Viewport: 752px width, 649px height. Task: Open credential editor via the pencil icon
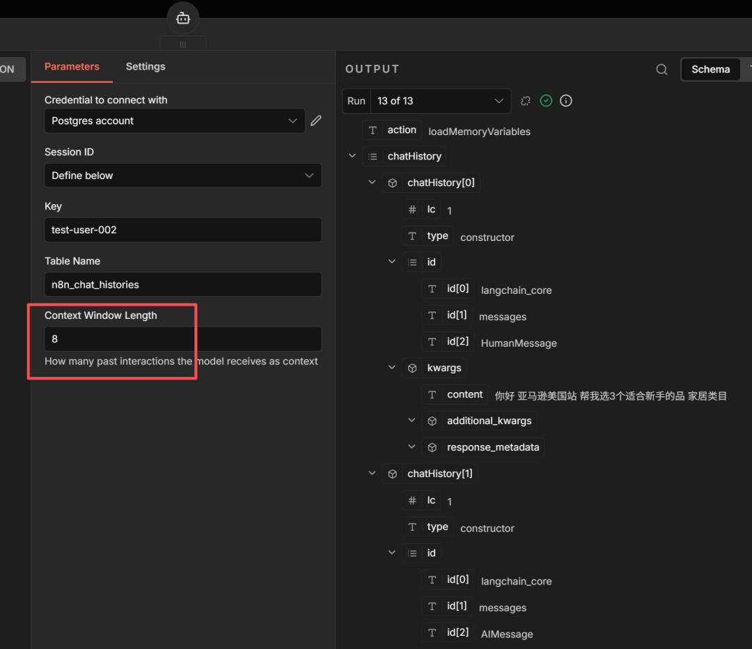315,120
